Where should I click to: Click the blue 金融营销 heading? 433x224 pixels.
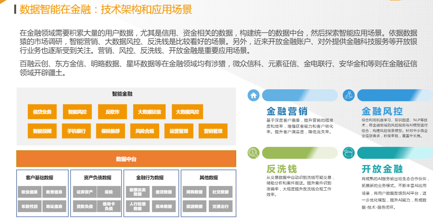[287, 111]
